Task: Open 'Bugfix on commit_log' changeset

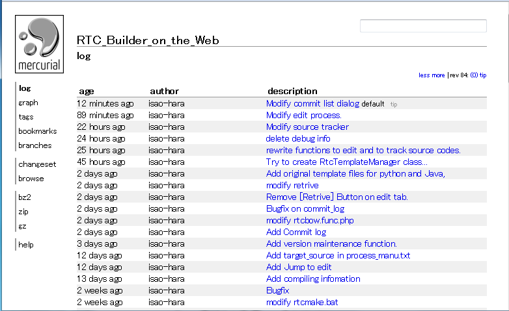Action: tap(305, 209)
